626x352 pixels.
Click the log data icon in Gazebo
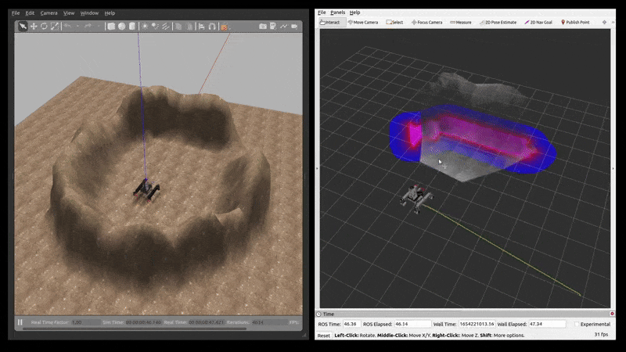pos(273,27)
